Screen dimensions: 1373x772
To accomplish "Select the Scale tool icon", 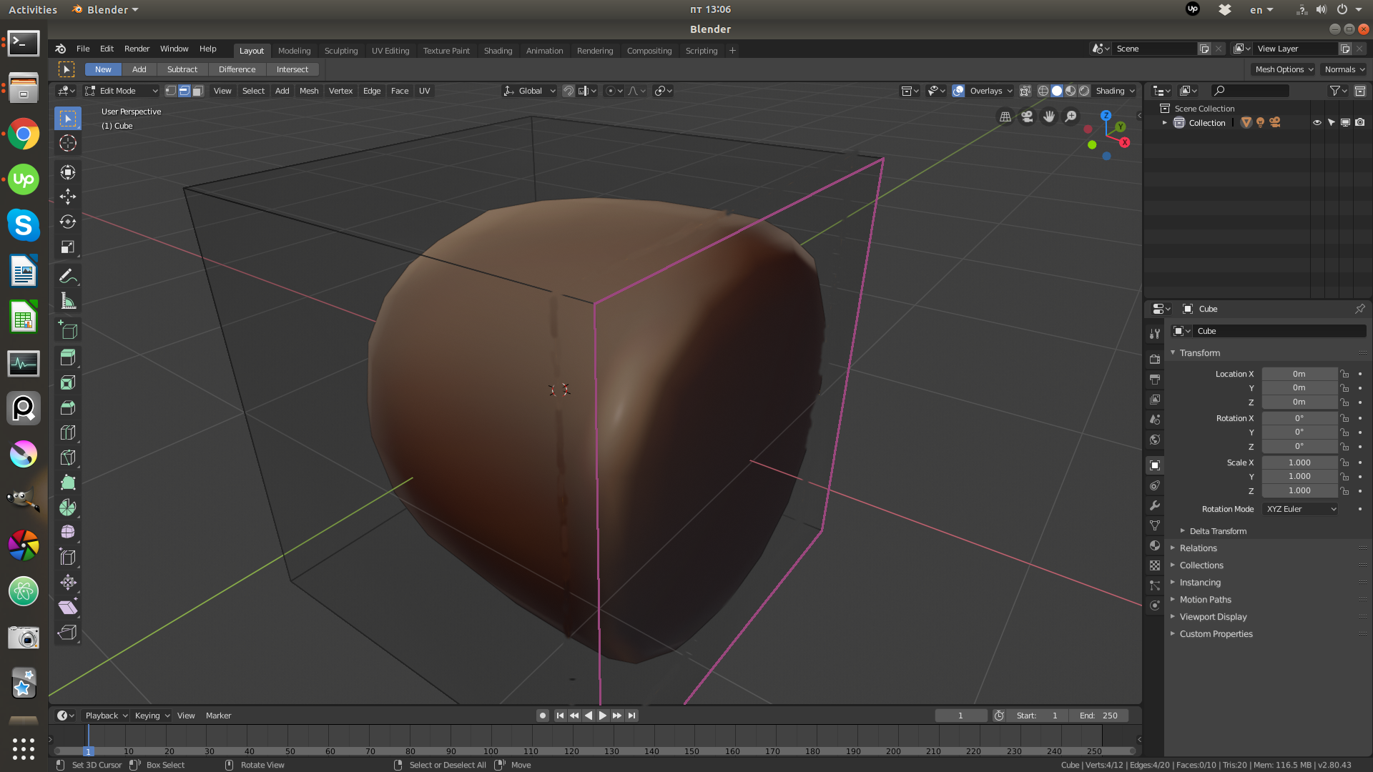I will [x=68, y=247].
